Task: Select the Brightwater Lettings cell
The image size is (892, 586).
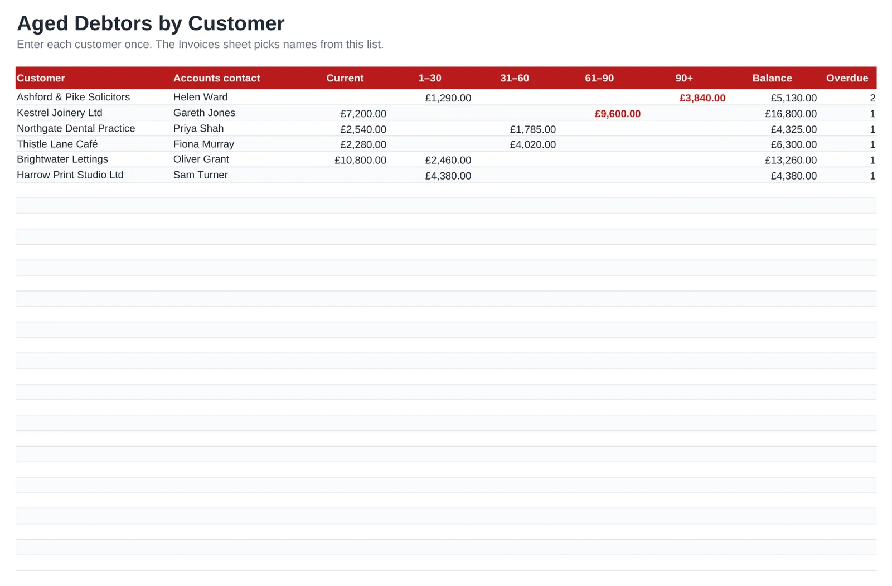Action: pos(62,159)
